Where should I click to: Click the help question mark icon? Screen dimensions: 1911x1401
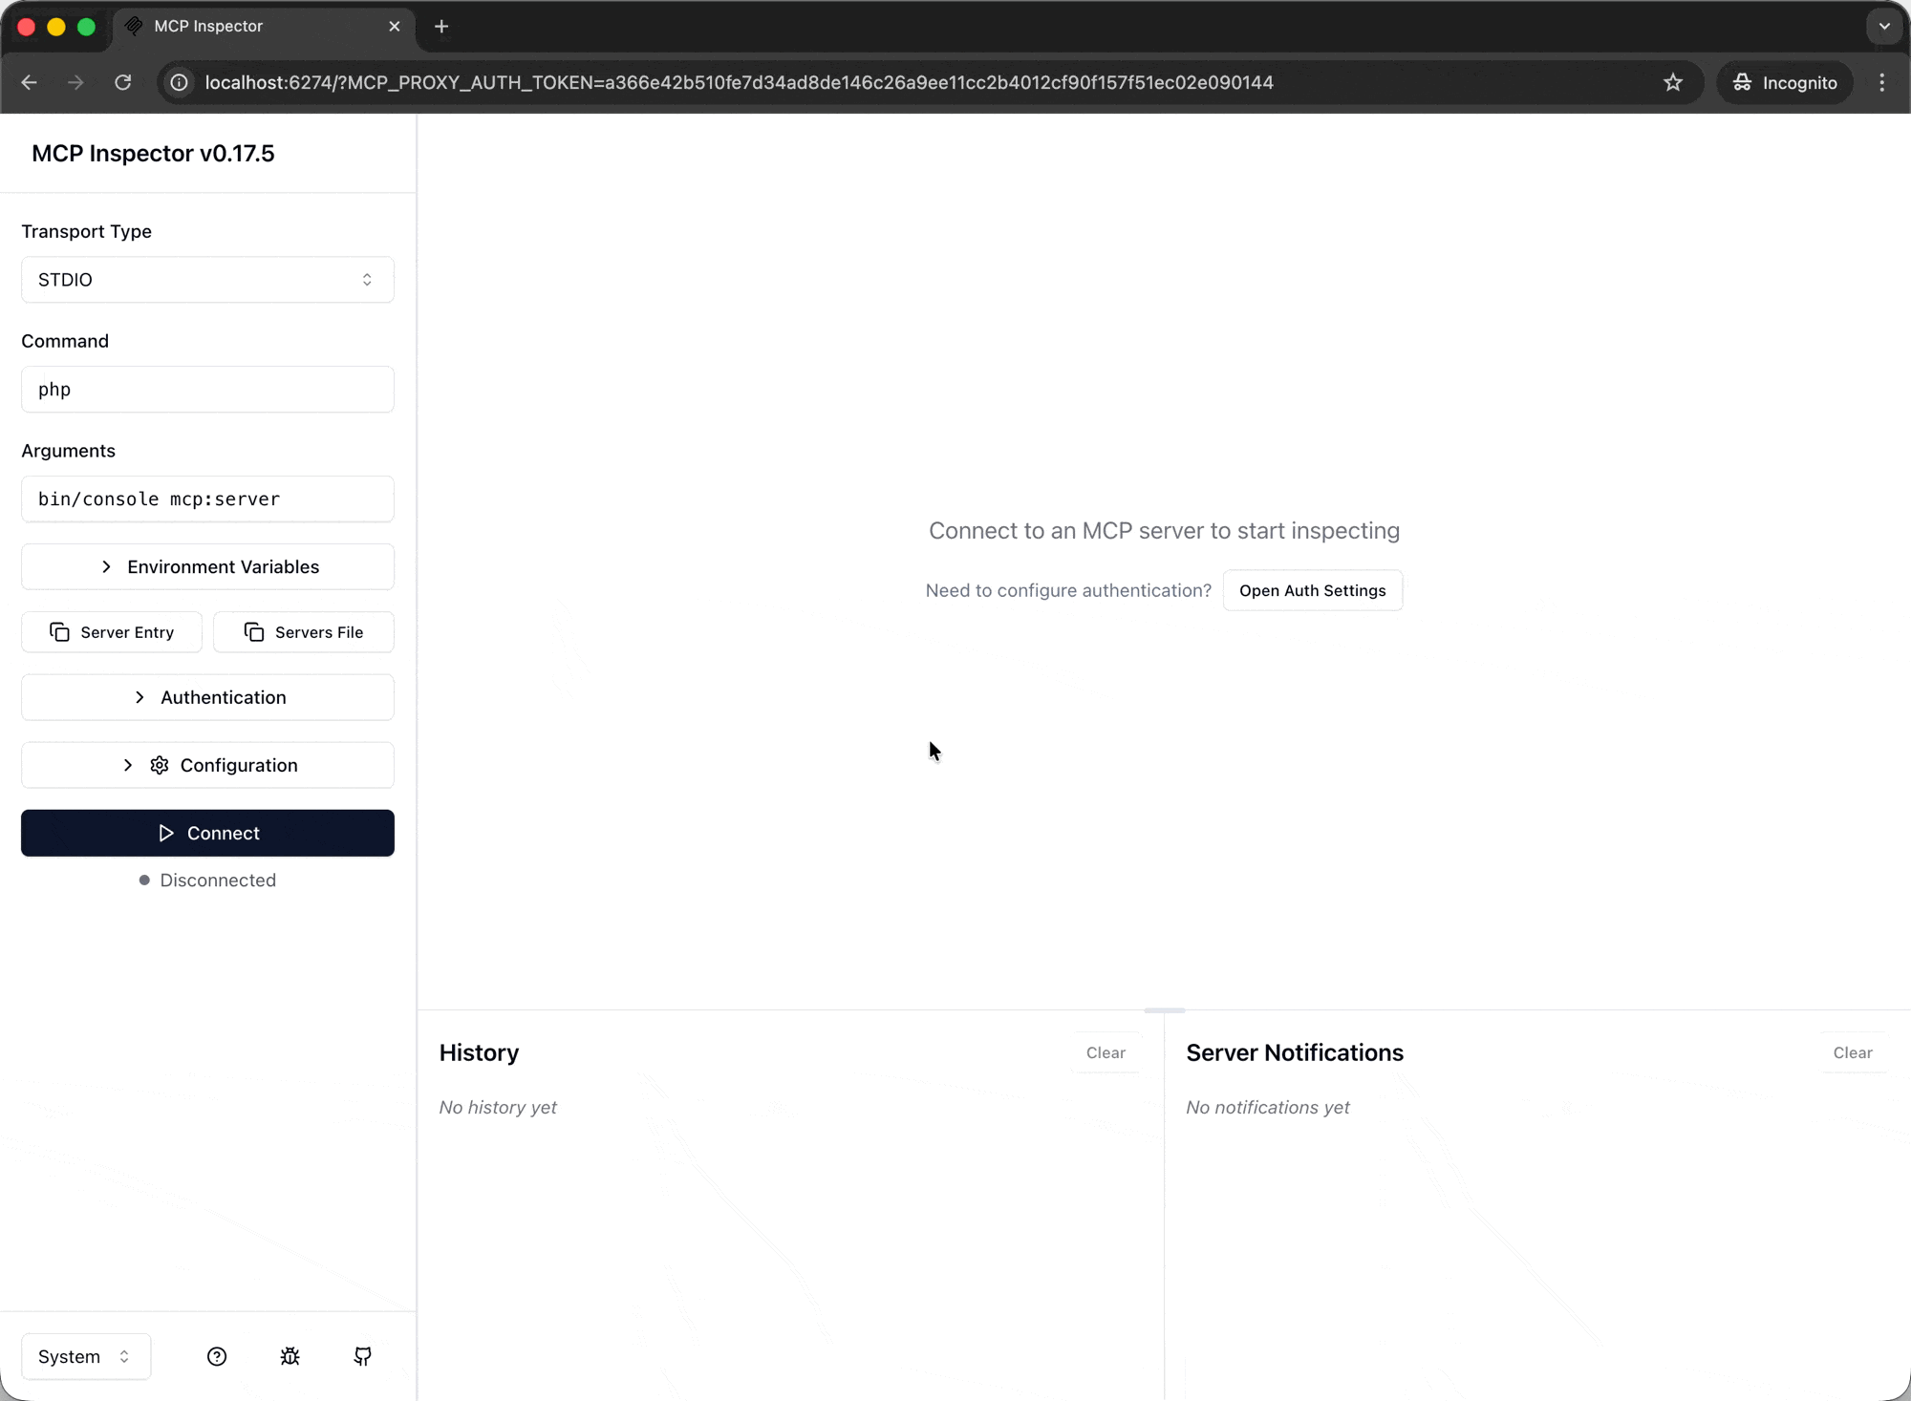click(217, 1356)
